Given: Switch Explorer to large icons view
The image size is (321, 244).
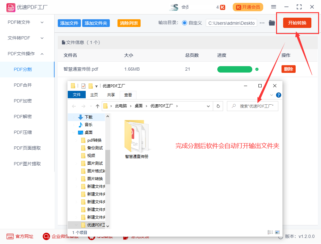Looking at the screenshot, I should (x=277, y=232).
